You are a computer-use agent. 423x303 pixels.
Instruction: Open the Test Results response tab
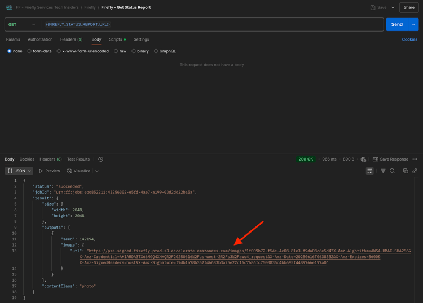coord(78,159)
